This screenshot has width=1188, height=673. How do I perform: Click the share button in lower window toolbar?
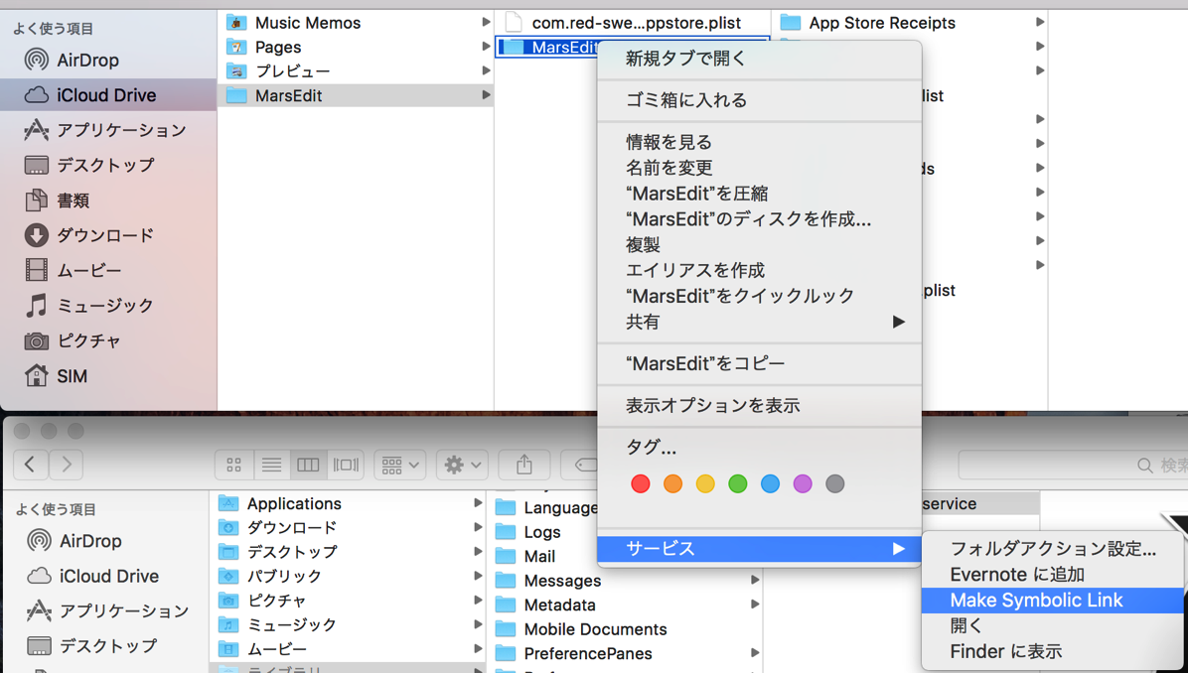point(524,465)
